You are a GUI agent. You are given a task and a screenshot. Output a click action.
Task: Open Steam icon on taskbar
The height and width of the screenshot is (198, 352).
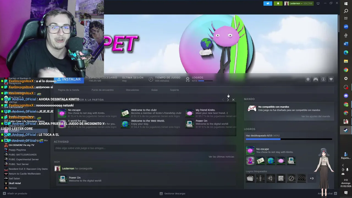point(346,130)
